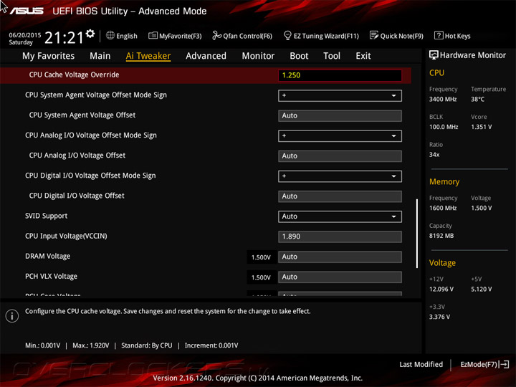Click CPU temperature 38°C value
Screen dimensions: 516x387
click(x=477, y=99)
